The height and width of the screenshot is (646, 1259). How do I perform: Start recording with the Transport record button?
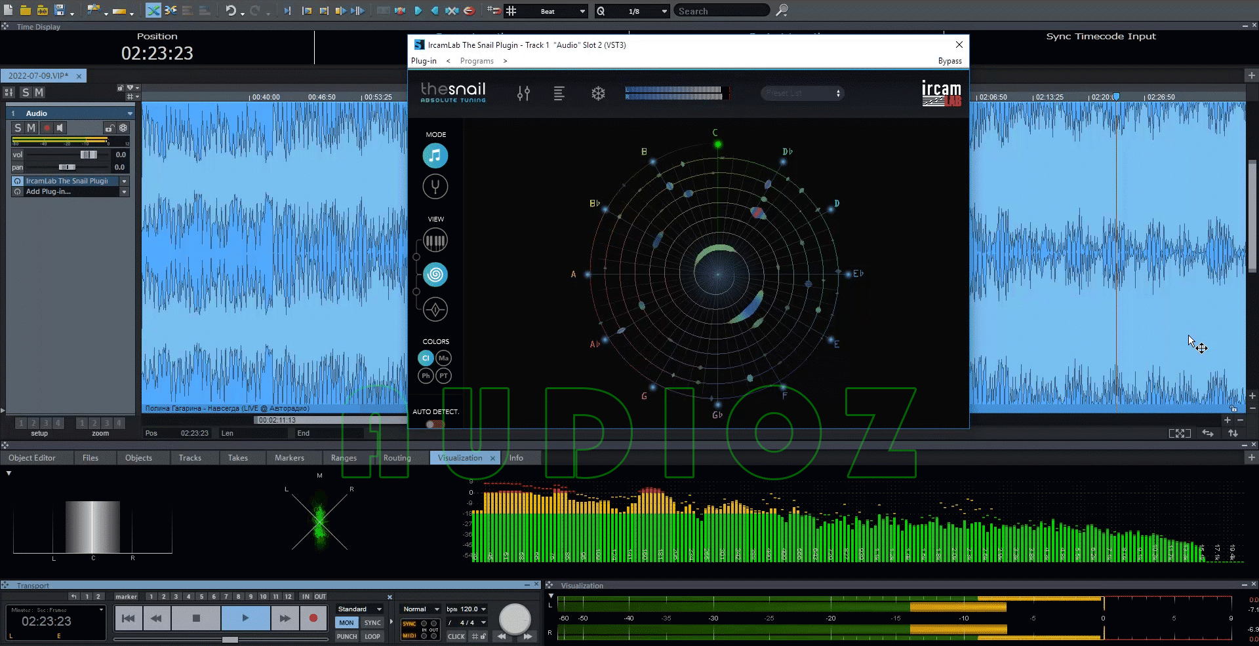[x=313, y=618]
